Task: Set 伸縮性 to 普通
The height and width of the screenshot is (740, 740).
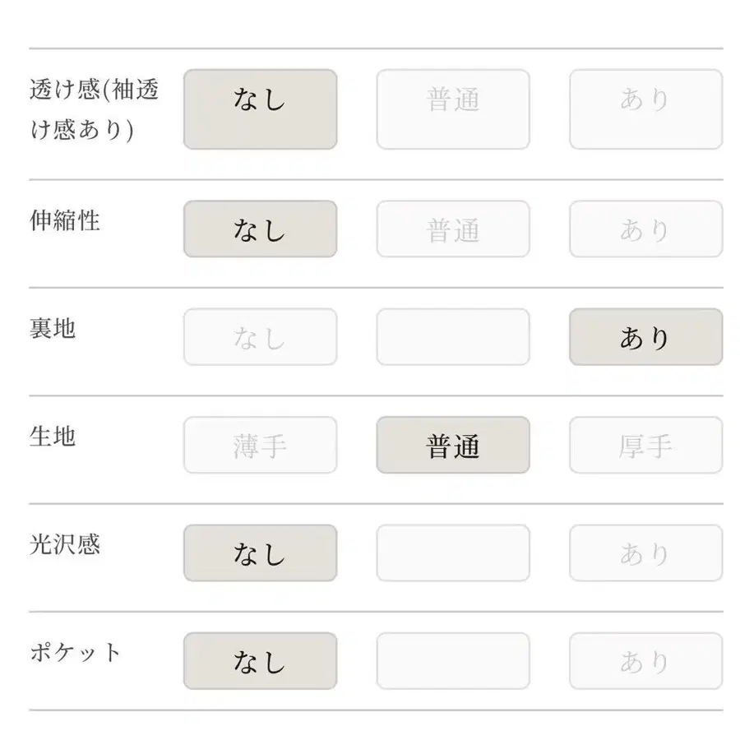Action: [453, 229]
